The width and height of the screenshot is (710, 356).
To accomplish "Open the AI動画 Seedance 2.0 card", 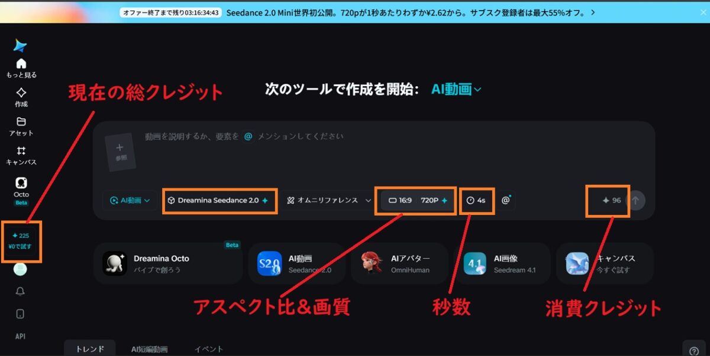I will pos(297,264).
